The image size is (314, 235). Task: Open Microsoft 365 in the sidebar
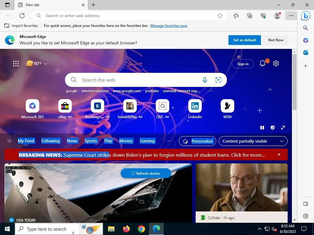[305, 40]
